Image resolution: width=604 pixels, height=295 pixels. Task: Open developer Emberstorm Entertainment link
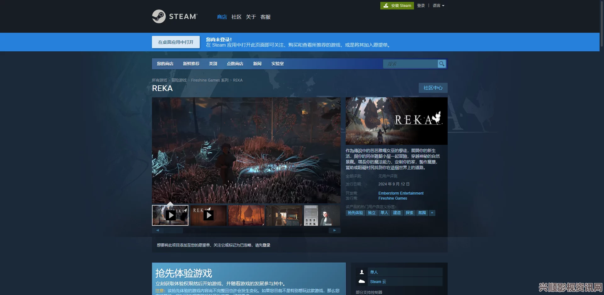(401, 193)
